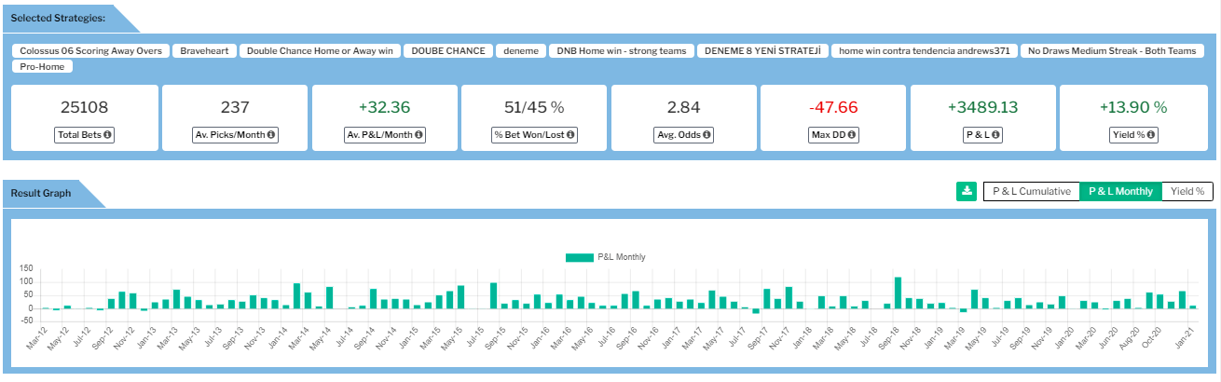The height and width of the screenshot is (382, 1221).
Task: Show the Yield % graph
Action: coord(1187,191)
